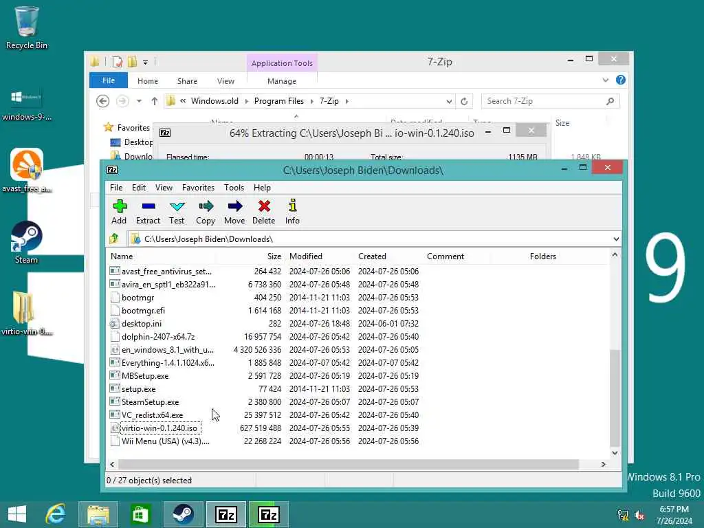Click the 7-Zip vertical scrollbar thumb
Viewport: 704px width, 528px height.
[x=615, y=398]
